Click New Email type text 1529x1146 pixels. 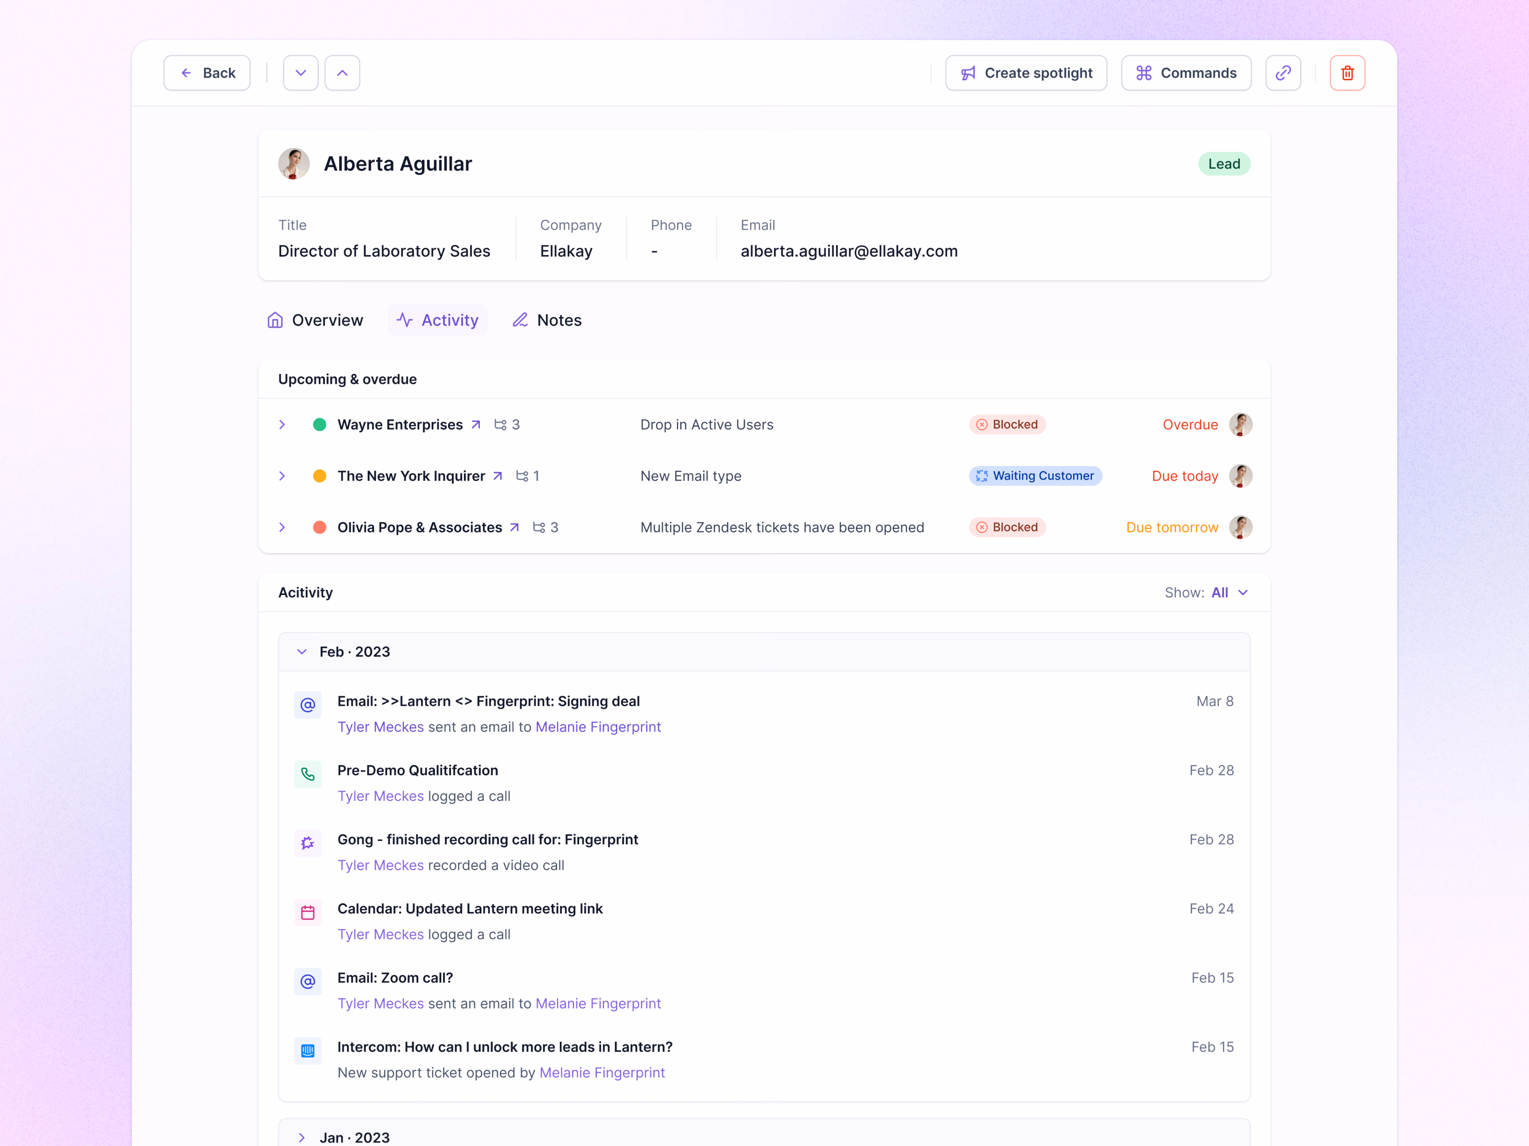coord(691,476)
